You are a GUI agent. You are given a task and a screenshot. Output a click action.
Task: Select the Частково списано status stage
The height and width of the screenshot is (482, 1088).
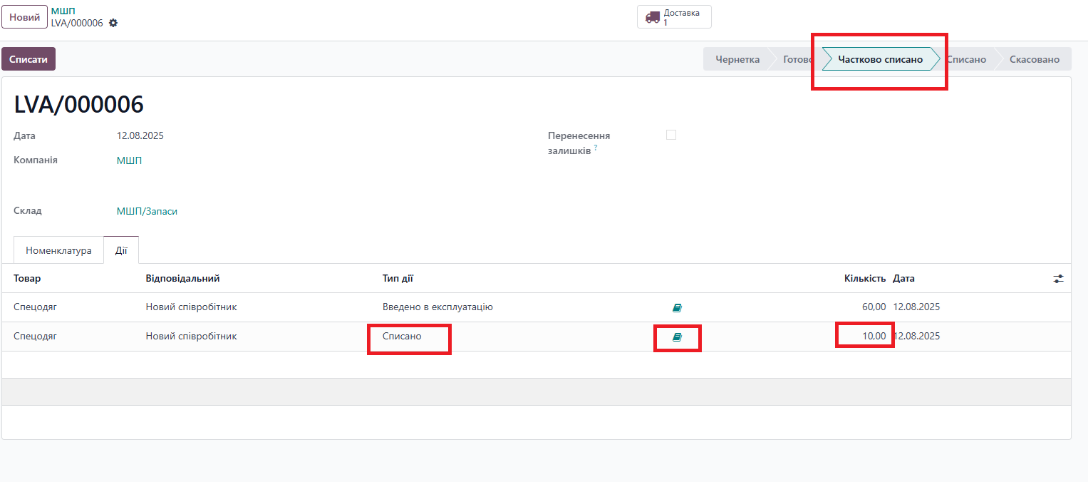880,59
